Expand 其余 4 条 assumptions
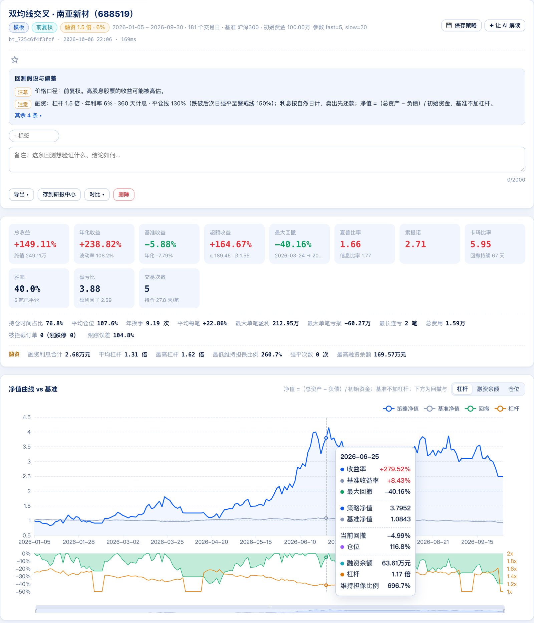Screen dimensions: 534x623 point(28,115)
